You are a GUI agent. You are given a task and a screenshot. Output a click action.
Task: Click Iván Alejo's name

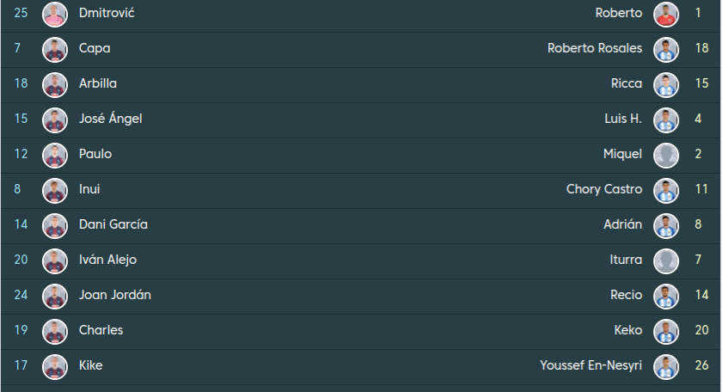107,260
